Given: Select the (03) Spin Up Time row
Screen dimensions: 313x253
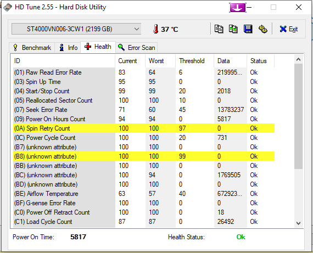Looking at the screenshot, I should coord(144,82).
